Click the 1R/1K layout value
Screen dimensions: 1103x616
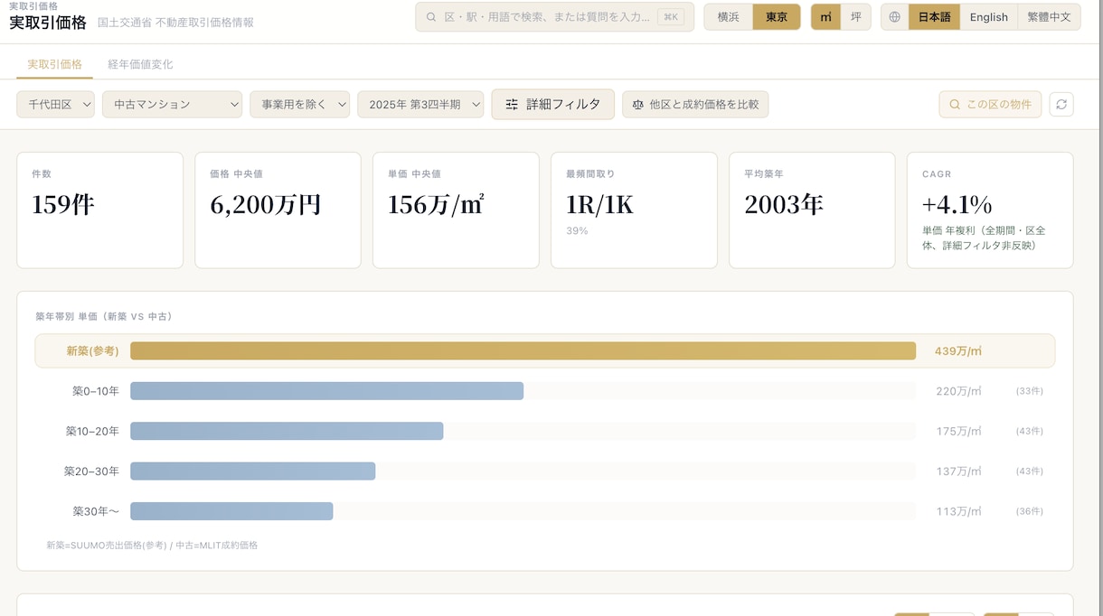[599, 205]
